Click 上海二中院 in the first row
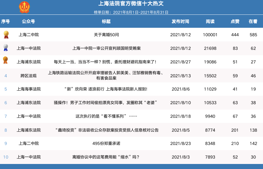Screen dimensions: 263x169 click(x=28, y=35)
